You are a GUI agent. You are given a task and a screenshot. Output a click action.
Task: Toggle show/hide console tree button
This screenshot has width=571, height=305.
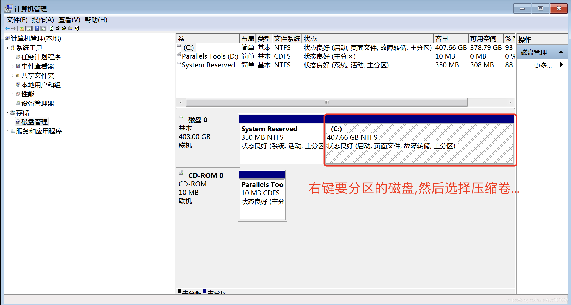[x=29, y=28]
